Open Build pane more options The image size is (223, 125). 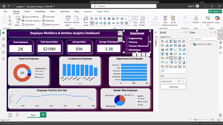pos(182,32)
